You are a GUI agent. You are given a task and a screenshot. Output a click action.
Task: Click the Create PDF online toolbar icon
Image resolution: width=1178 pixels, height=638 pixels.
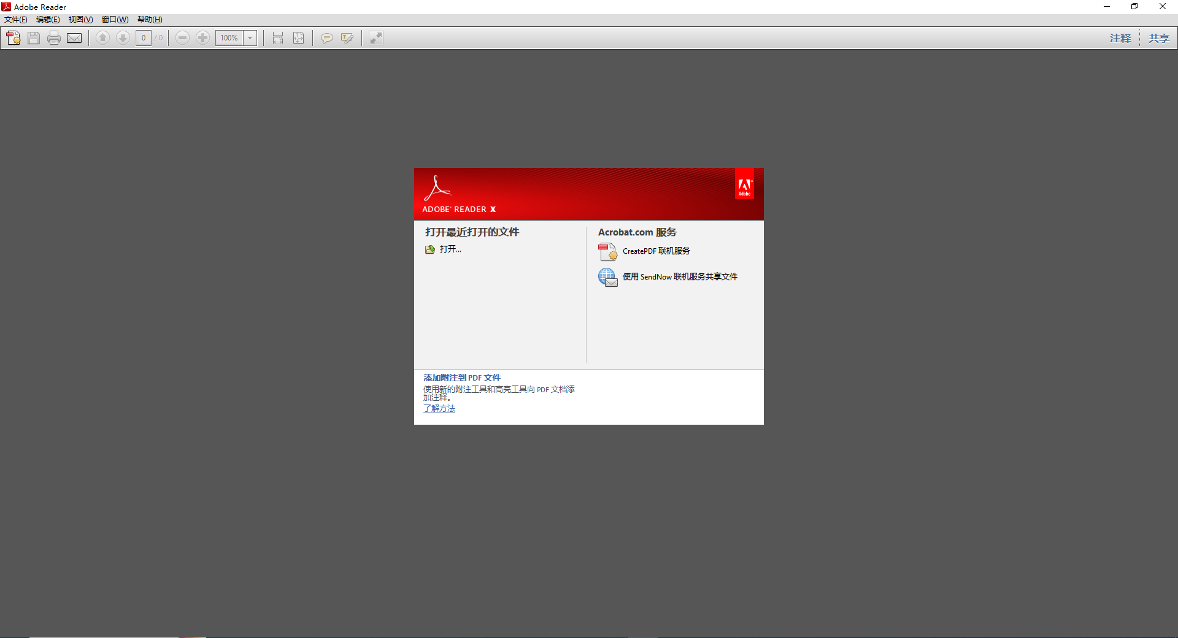[x=13, y=38]
